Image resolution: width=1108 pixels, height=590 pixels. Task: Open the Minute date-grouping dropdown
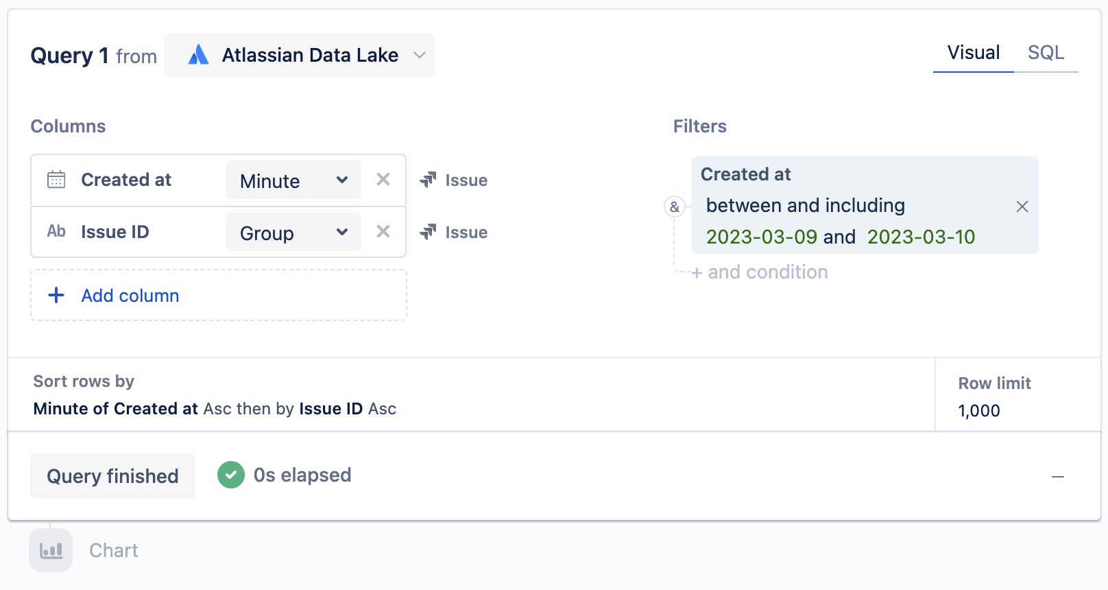click(x=293, y=180)
